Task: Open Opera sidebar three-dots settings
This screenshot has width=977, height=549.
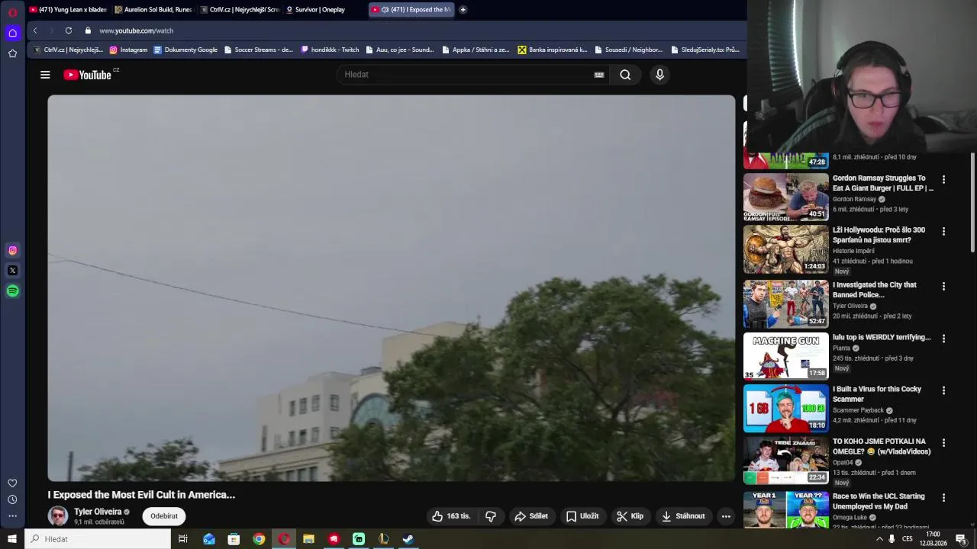Action: point(12,516)
